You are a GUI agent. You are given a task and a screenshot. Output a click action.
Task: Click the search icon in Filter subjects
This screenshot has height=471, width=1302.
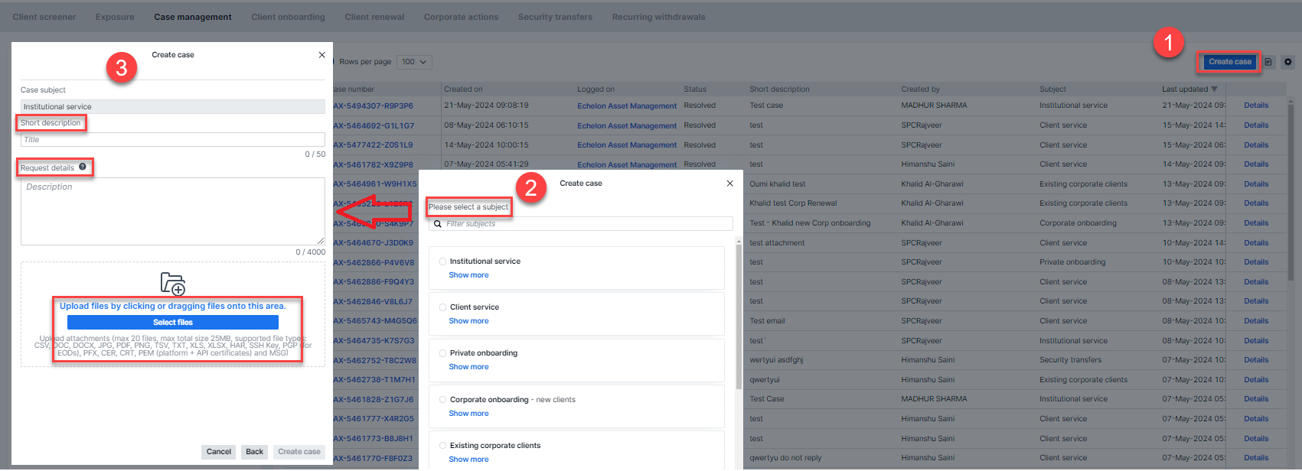tap(438, 224)
